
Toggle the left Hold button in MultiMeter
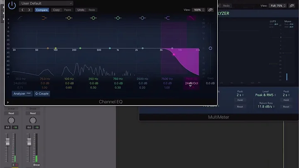(x=240, y=100)
